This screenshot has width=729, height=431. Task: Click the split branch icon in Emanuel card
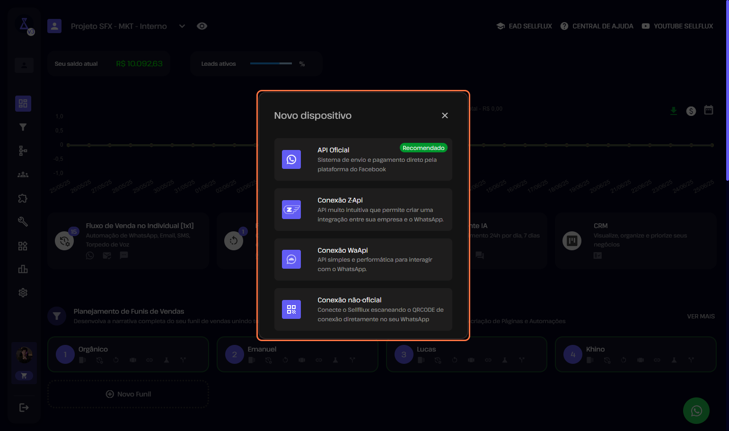(x=352, y=360)
